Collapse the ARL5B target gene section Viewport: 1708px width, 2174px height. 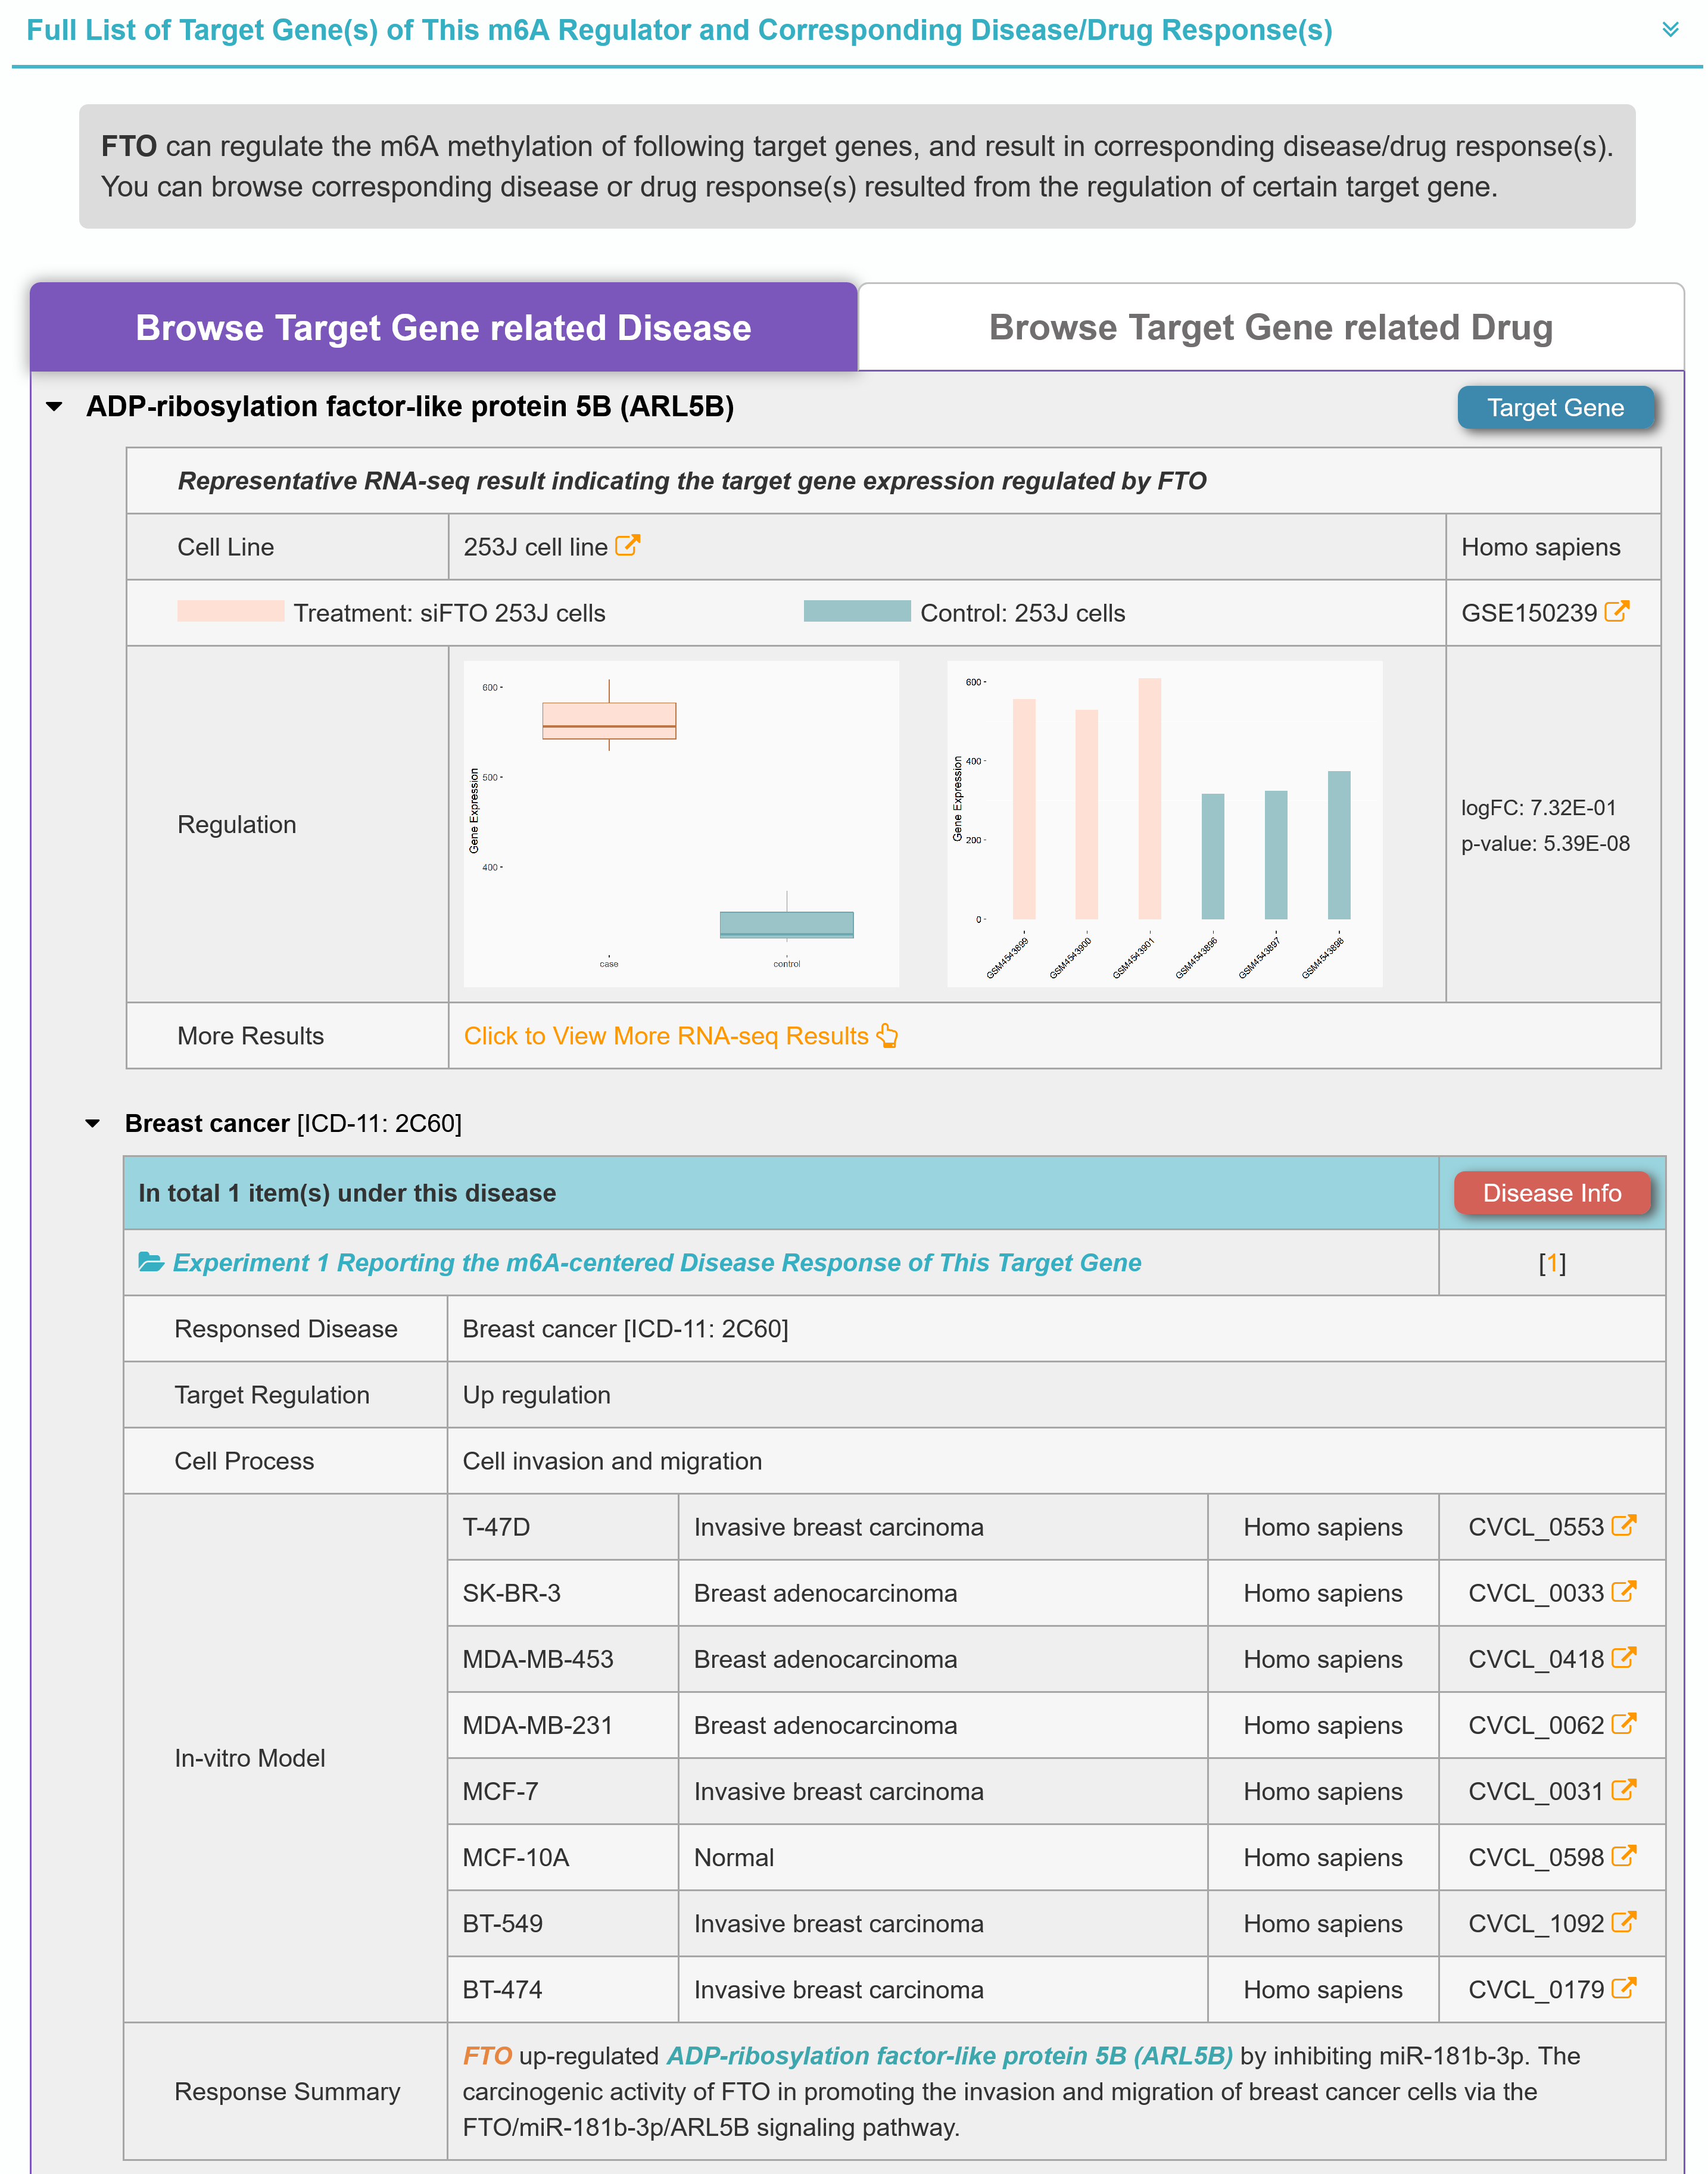coord(55,407)
